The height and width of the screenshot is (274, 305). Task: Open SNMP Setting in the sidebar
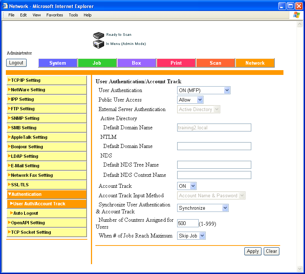click(47, 118)
